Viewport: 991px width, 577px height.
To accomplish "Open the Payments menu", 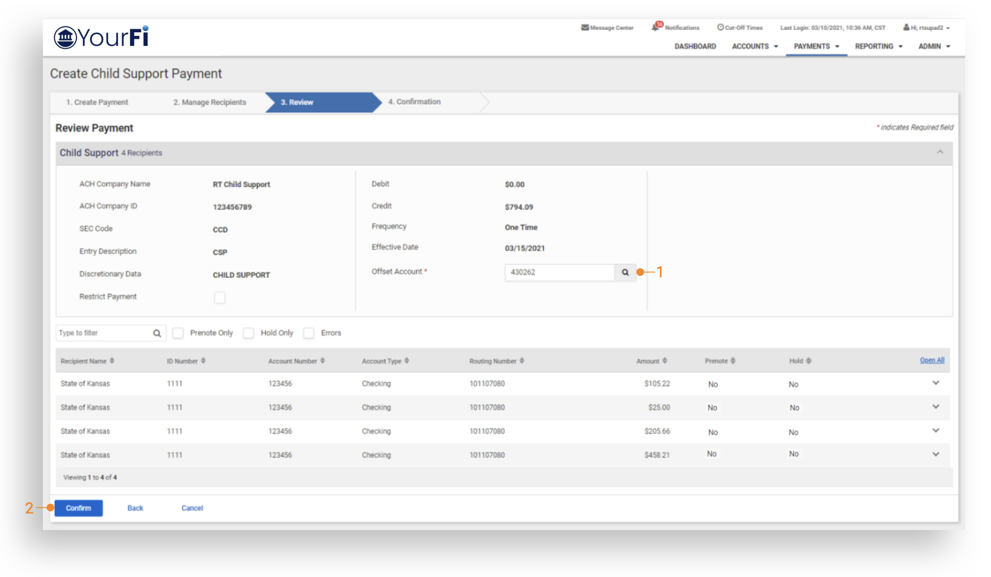I will pyautogui.click(x=816, y=46).
